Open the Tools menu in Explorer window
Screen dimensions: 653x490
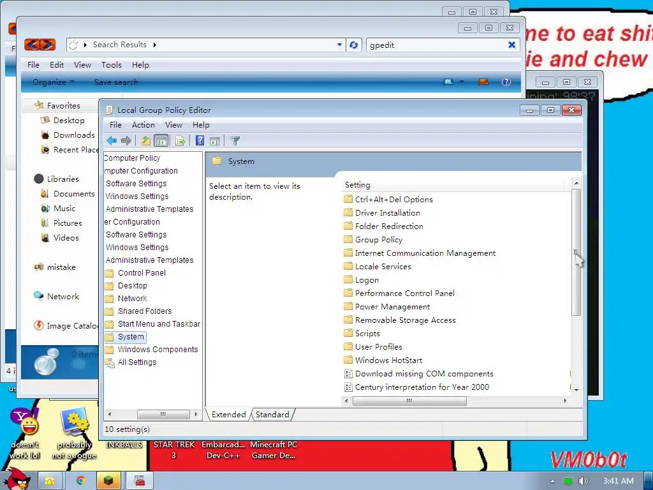(112, 64)
